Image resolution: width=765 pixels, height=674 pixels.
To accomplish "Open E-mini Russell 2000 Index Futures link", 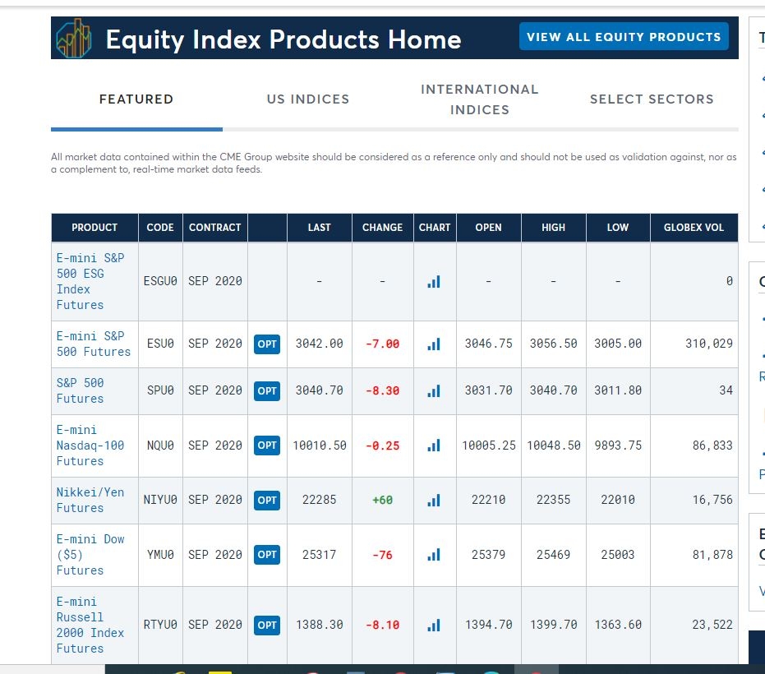I will tap(90, 626).
